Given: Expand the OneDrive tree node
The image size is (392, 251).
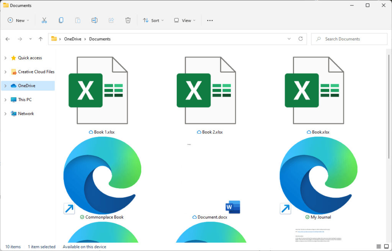Looking at the screenshot, I should click(x=5, y=86).
